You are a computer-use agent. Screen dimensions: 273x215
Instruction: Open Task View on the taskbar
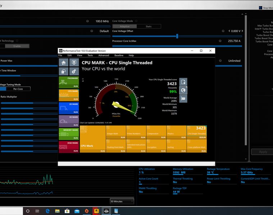(37, 211)
